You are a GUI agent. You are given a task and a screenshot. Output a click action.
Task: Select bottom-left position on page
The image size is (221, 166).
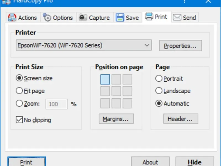pyautogui.click(x=105, y=103)
